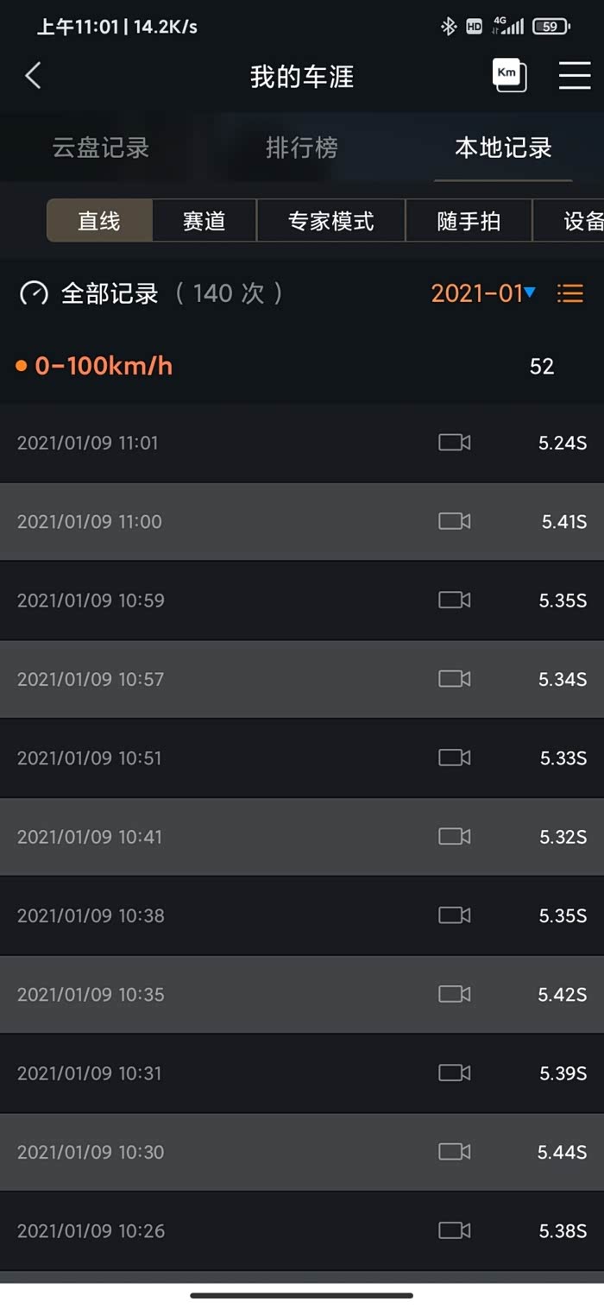Select 随手拍 filter
Viewport: 604px width, 1308px height.
point(469,221)
